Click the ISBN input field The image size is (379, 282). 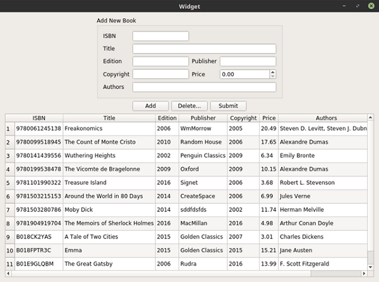[x=160, y=36]
